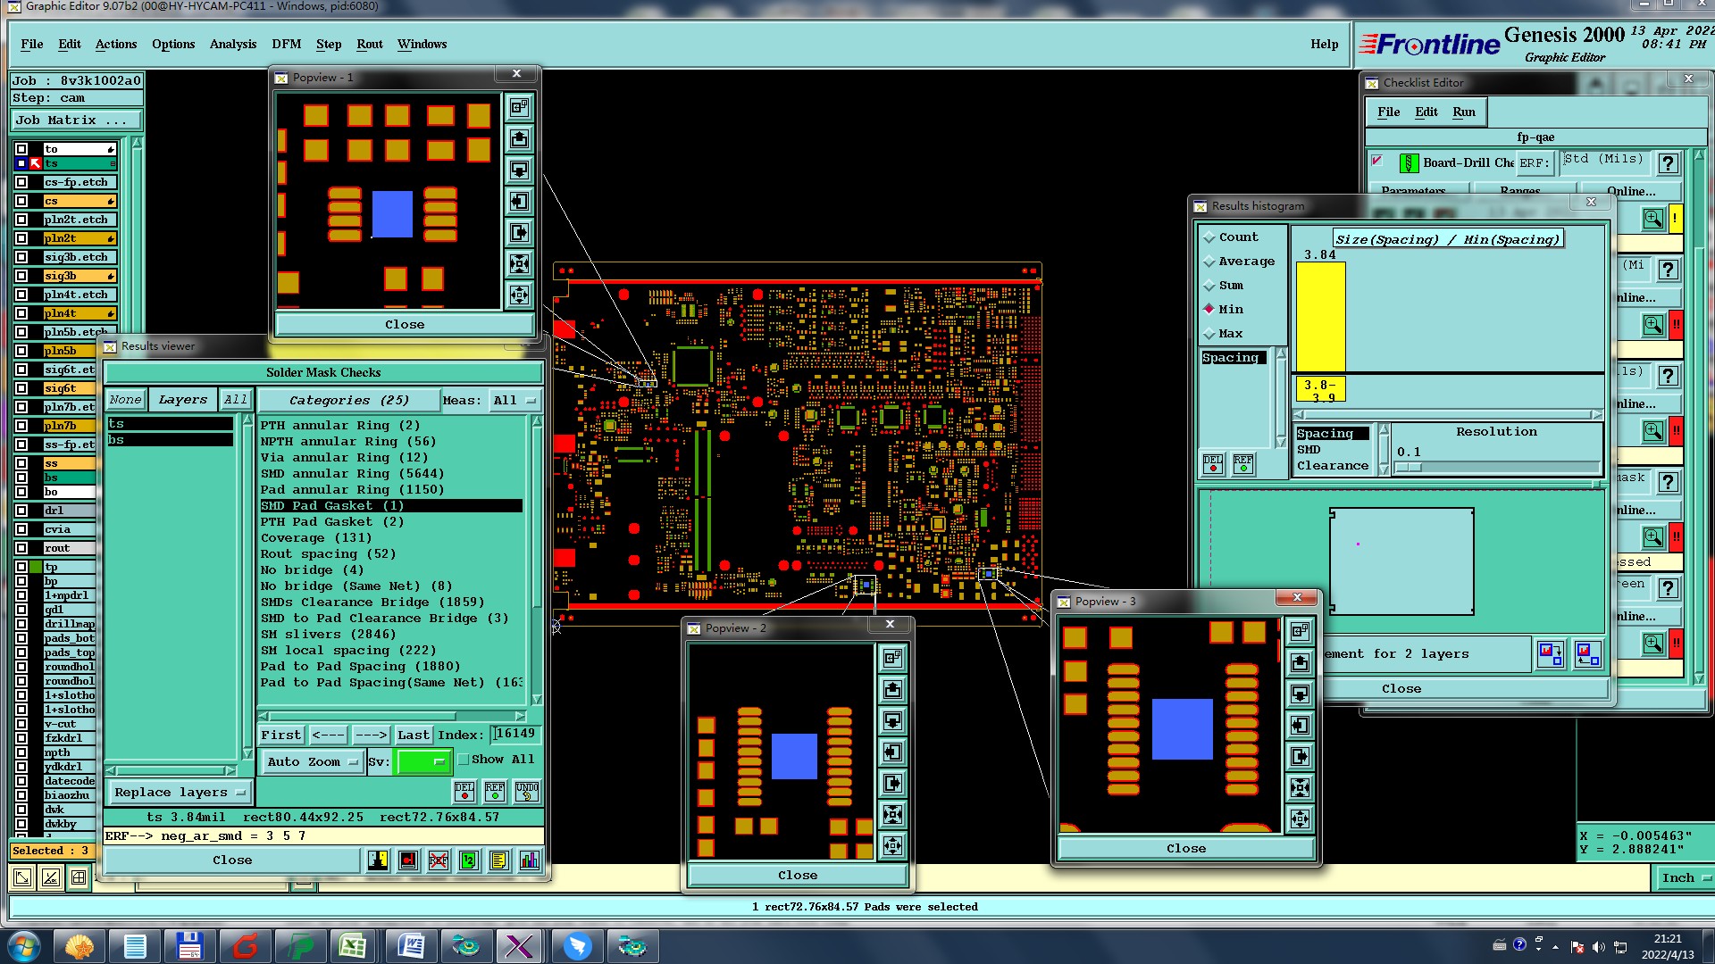This screenshot has width=1715, height=964.
Task: Click REF icon in Results histogram
Action: click(1242, 464)
